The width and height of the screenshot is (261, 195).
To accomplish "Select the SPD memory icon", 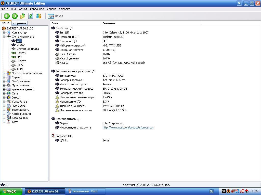I will [14, 57].
